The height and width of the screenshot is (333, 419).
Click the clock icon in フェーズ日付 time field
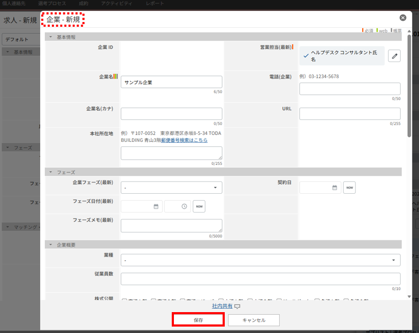pos(184,206)
